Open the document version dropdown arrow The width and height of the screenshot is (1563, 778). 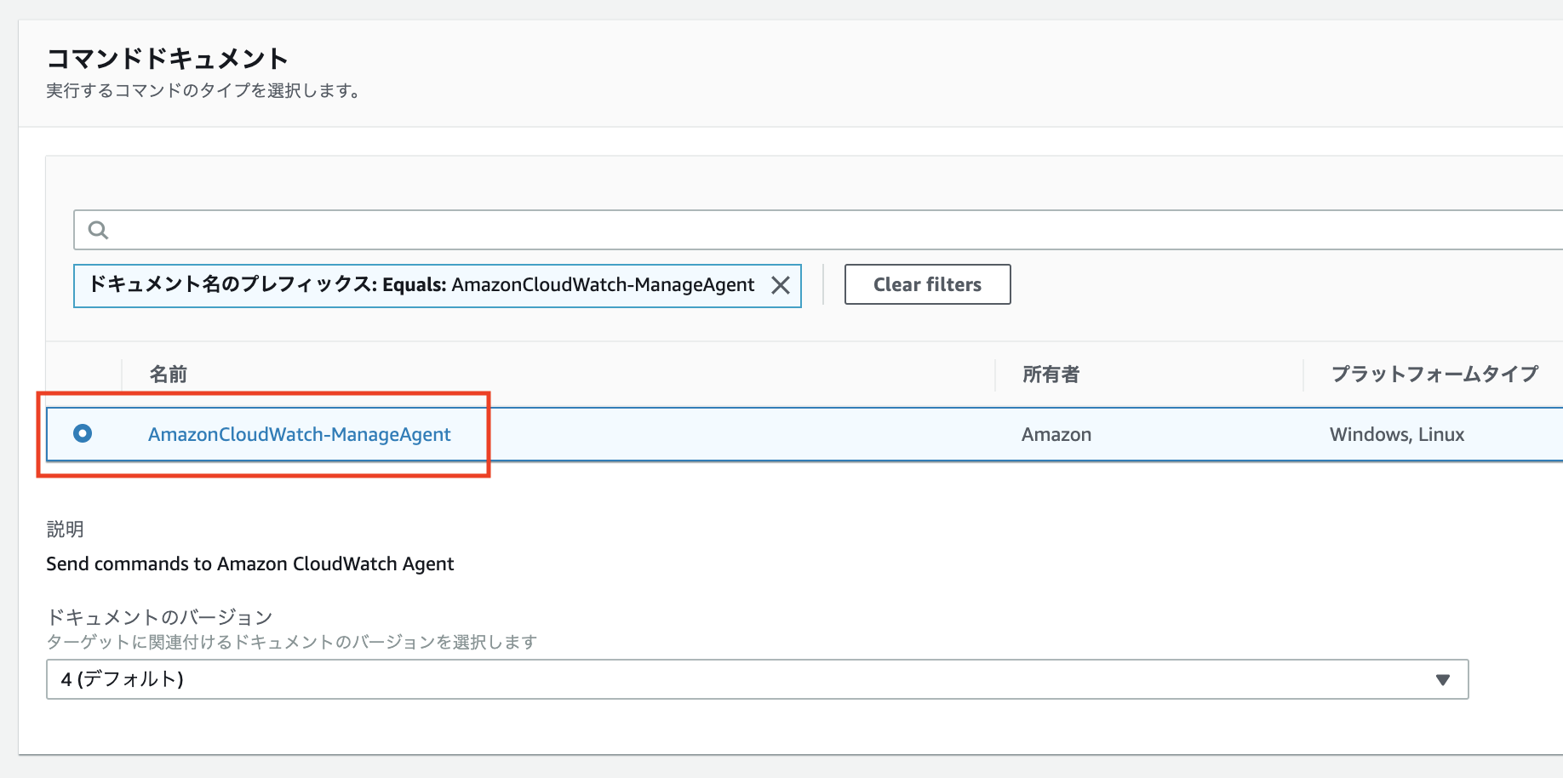click(x=1442, y=679)
